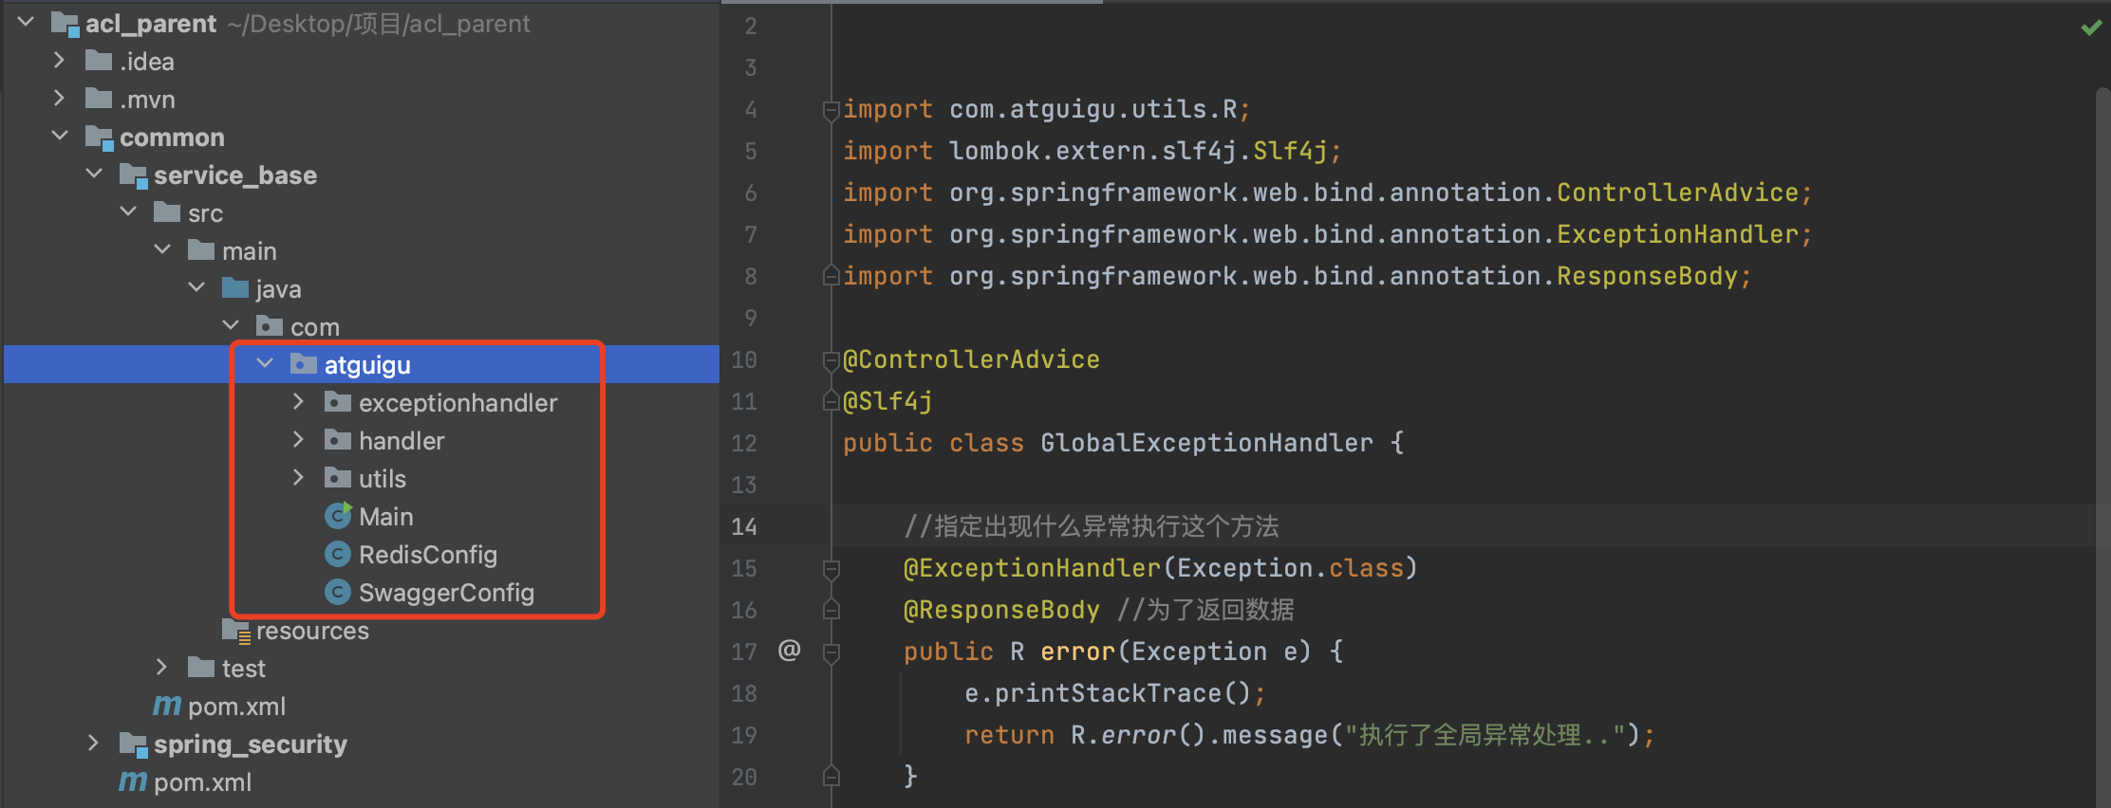Click the @ gutter icon on line 17
The width and height of the screenshot is (2111, 808).
tap(789, 651)
